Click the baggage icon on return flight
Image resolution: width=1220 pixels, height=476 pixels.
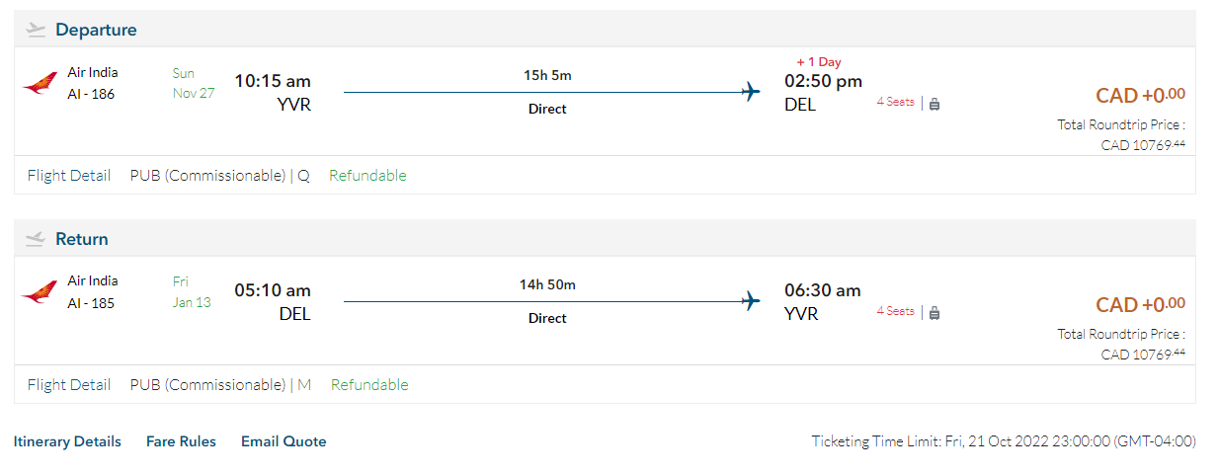(935, 312)
